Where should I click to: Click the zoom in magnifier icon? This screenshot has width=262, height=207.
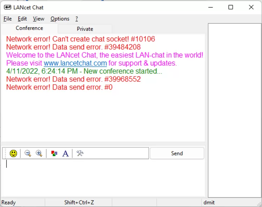tap(39, 153)
